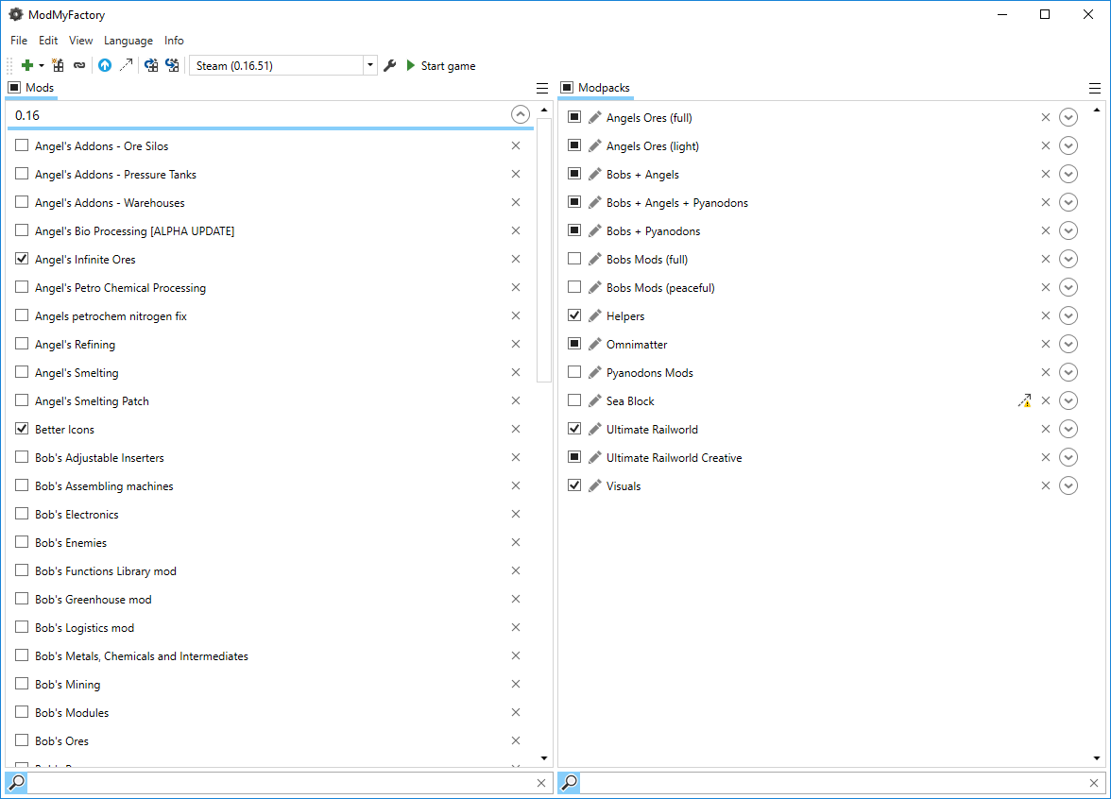Screen dimensions: 1111x799
Task: Click the chain link icon in toolbar
Action: (x=79, y=66)
